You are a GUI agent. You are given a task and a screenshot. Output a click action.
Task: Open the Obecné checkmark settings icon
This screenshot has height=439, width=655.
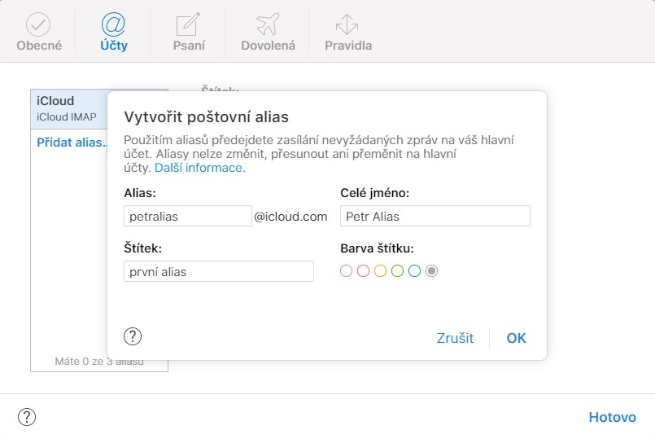[39, 25]
